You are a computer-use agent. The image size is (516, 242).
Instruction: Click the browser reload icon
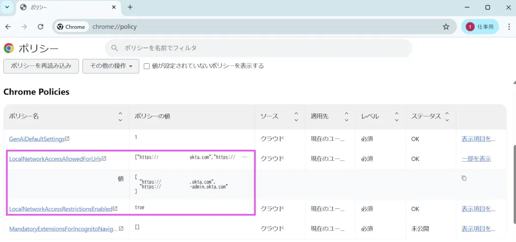(x=40, y=27)
